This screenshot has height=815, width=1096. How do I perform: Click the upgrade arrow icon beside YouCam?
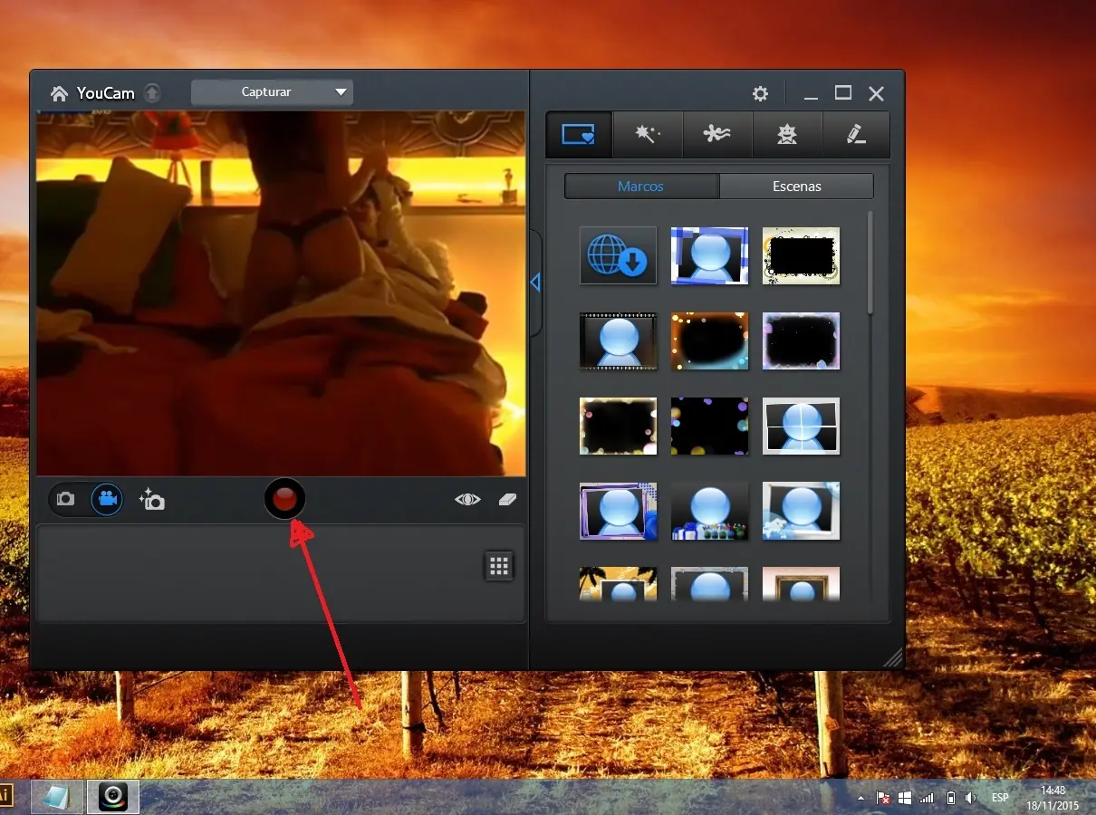click(152, 92)
